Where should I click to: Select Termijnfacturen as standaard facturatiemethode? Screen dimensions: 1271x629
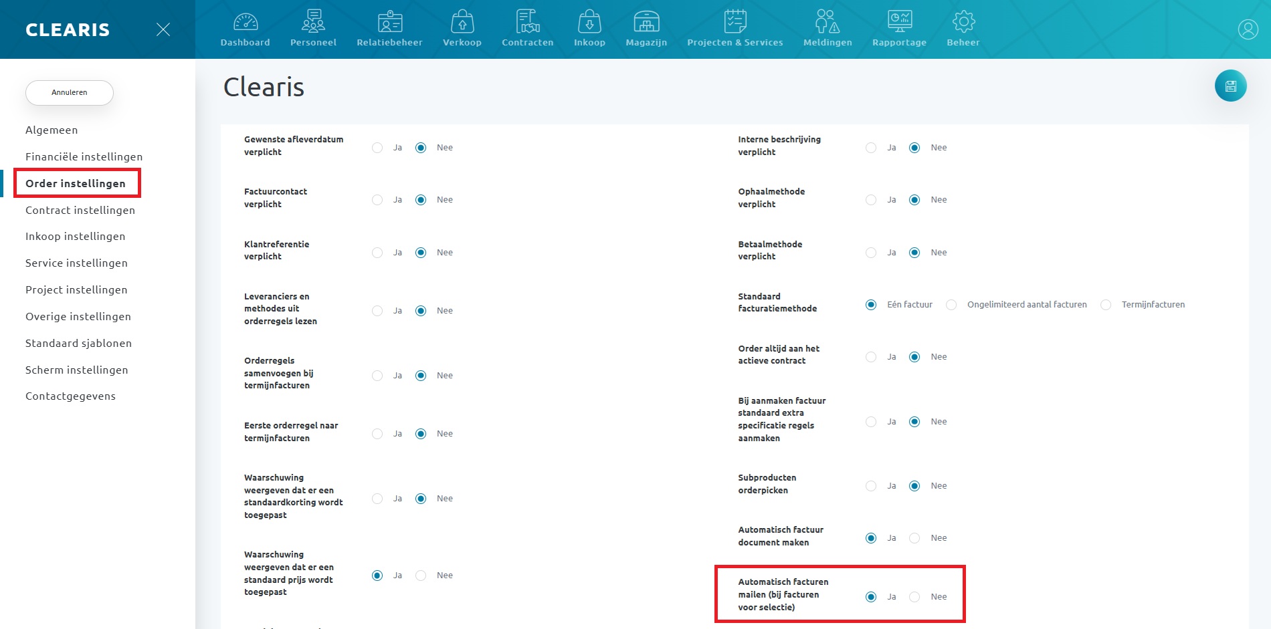coord(1106,305)
